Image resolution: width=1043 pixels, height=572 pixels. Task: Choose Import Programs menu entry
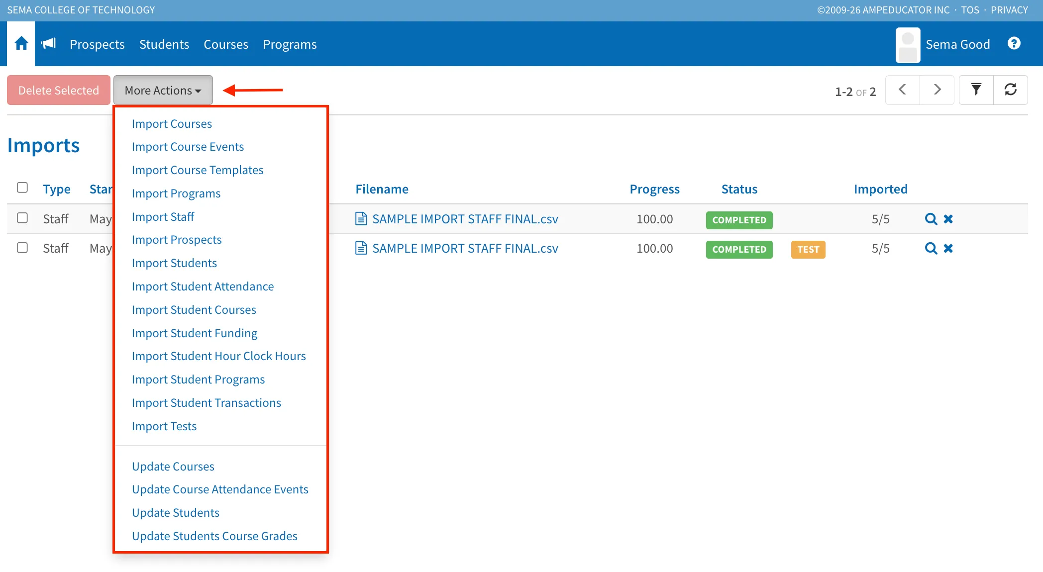click(x=176, y=193)
